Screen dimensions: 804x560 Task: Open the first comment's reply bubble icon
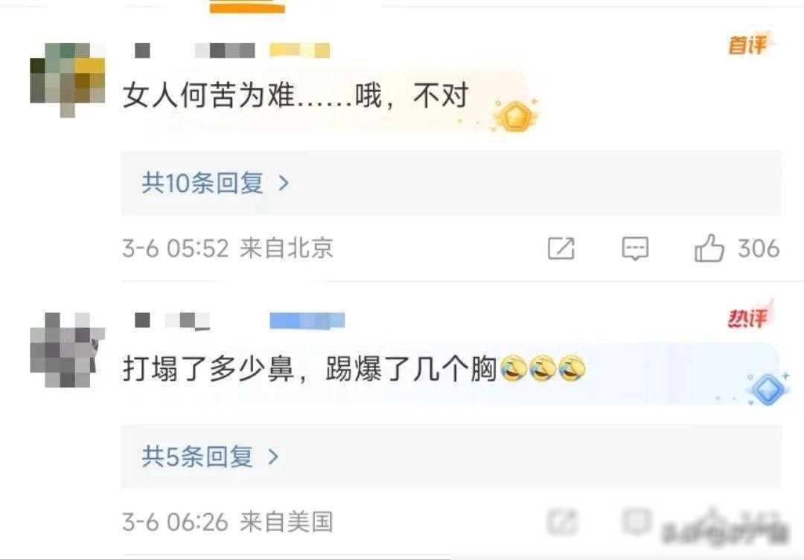[635, 248]
